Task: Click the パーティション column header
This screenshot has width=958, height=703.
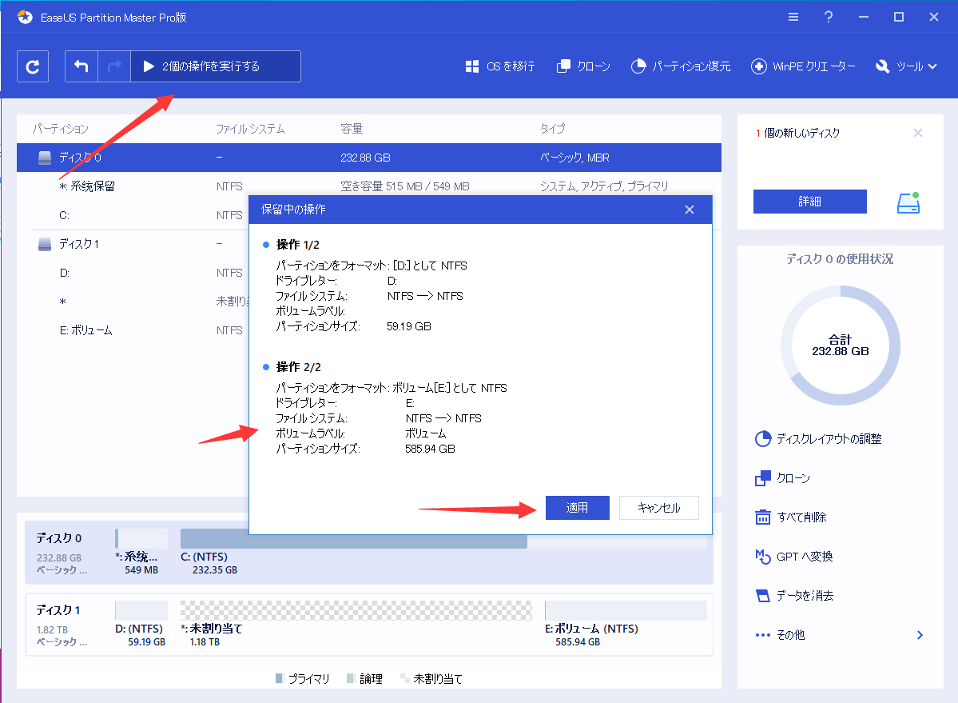Action: click(60, 129)
